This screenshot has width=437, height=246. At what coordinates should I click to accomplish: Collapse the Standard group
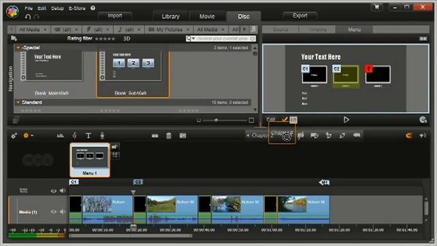[18, 102]
